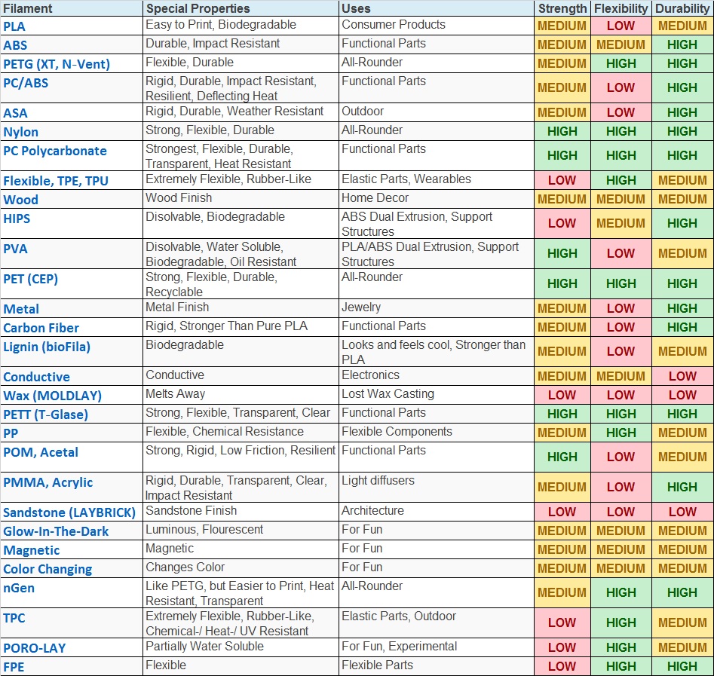Open the Wax (MOLDLAY) link
The width and height of the screenshot is (714, 676).
pos(52,396)
